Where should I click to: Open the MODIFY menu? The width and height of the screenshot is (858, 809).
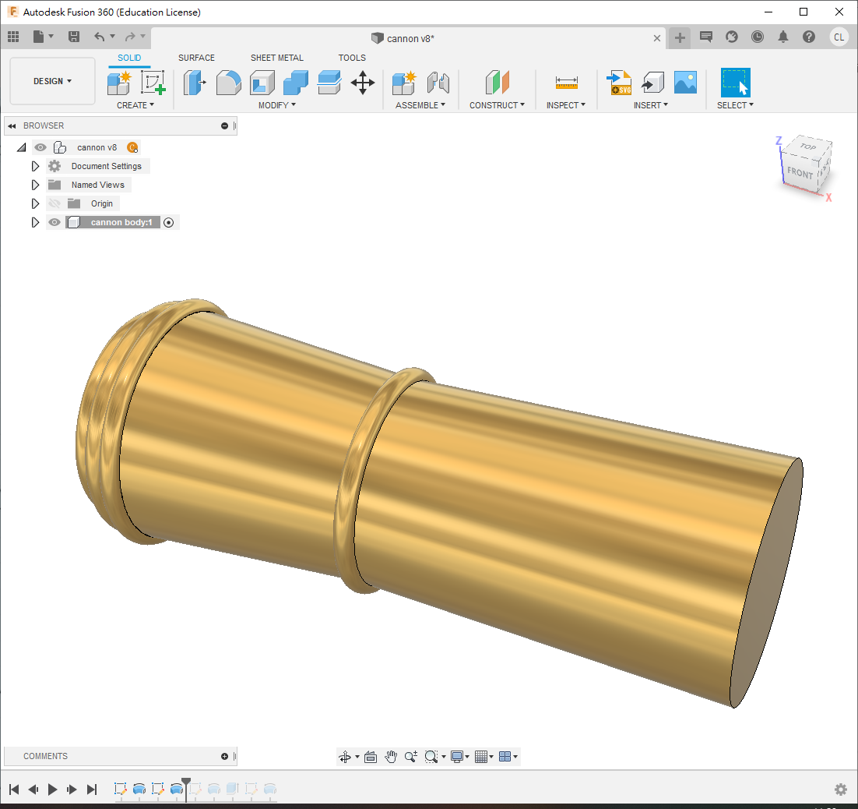pos(276,105)
